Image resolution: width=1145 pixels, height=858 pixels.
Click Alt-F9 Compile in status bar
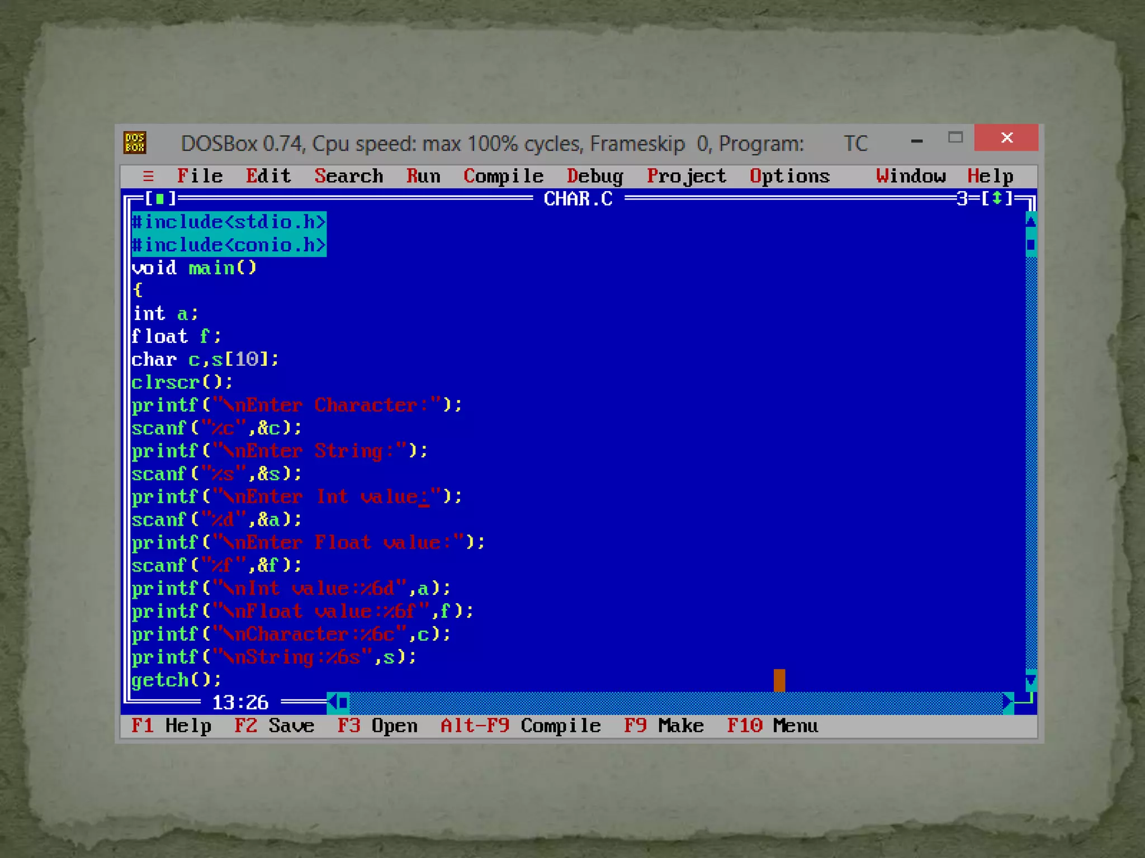coord(520,726)
